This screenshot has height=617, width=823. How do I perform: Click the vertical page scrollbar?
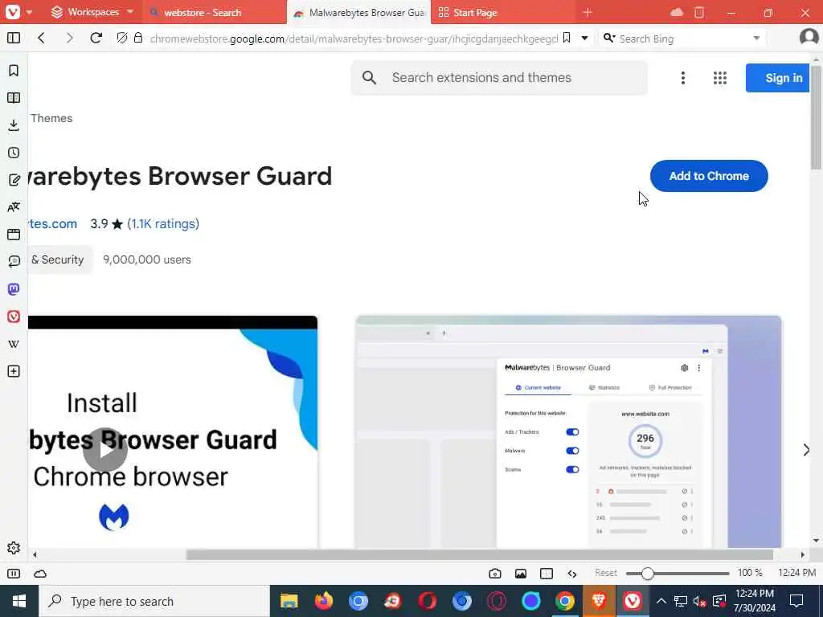[816, 117]
